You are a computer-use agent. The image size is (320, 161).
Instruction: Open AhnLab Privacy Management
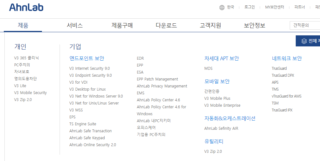(x=162, y=86)
